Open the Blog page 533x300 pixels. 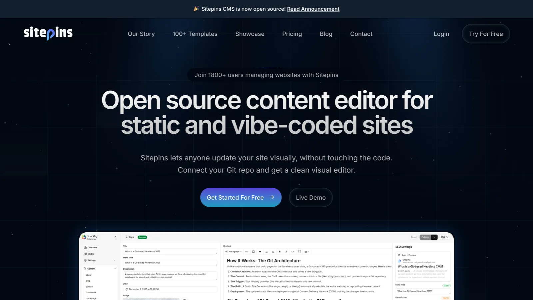tap(326, 34)
